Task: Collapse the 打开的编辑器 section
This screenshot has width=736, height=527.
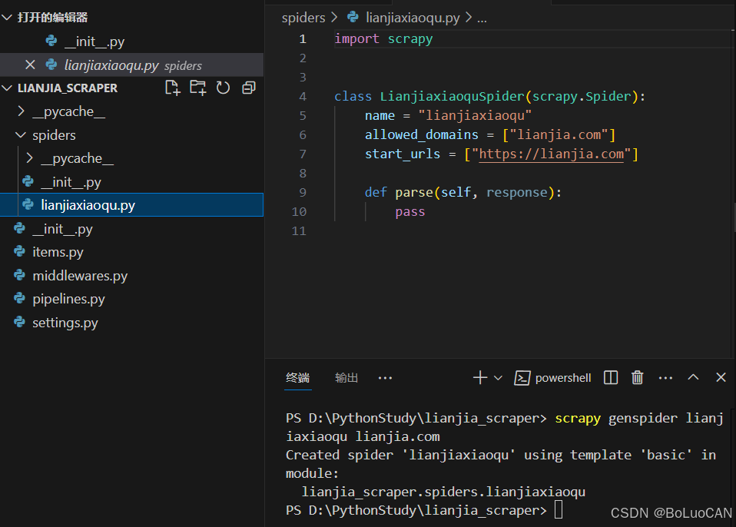Action: point(54,17)
